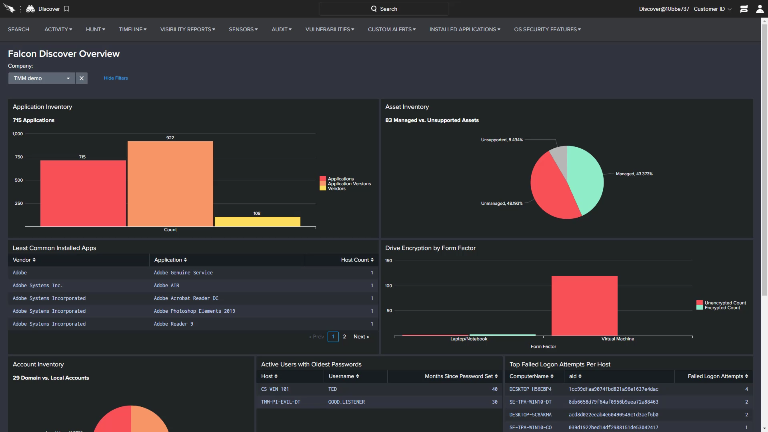
Task: Sort by aid column
Action: click(575, 376)
